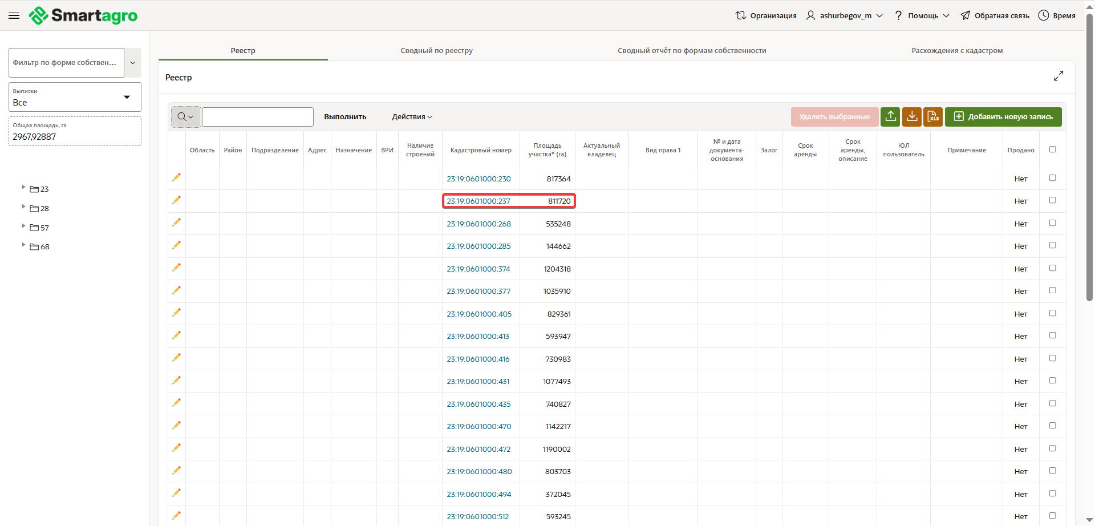Open the hamburger menu
This screenshot has height=526, width=1095.
pyautogui.click(x=14, y=16)
